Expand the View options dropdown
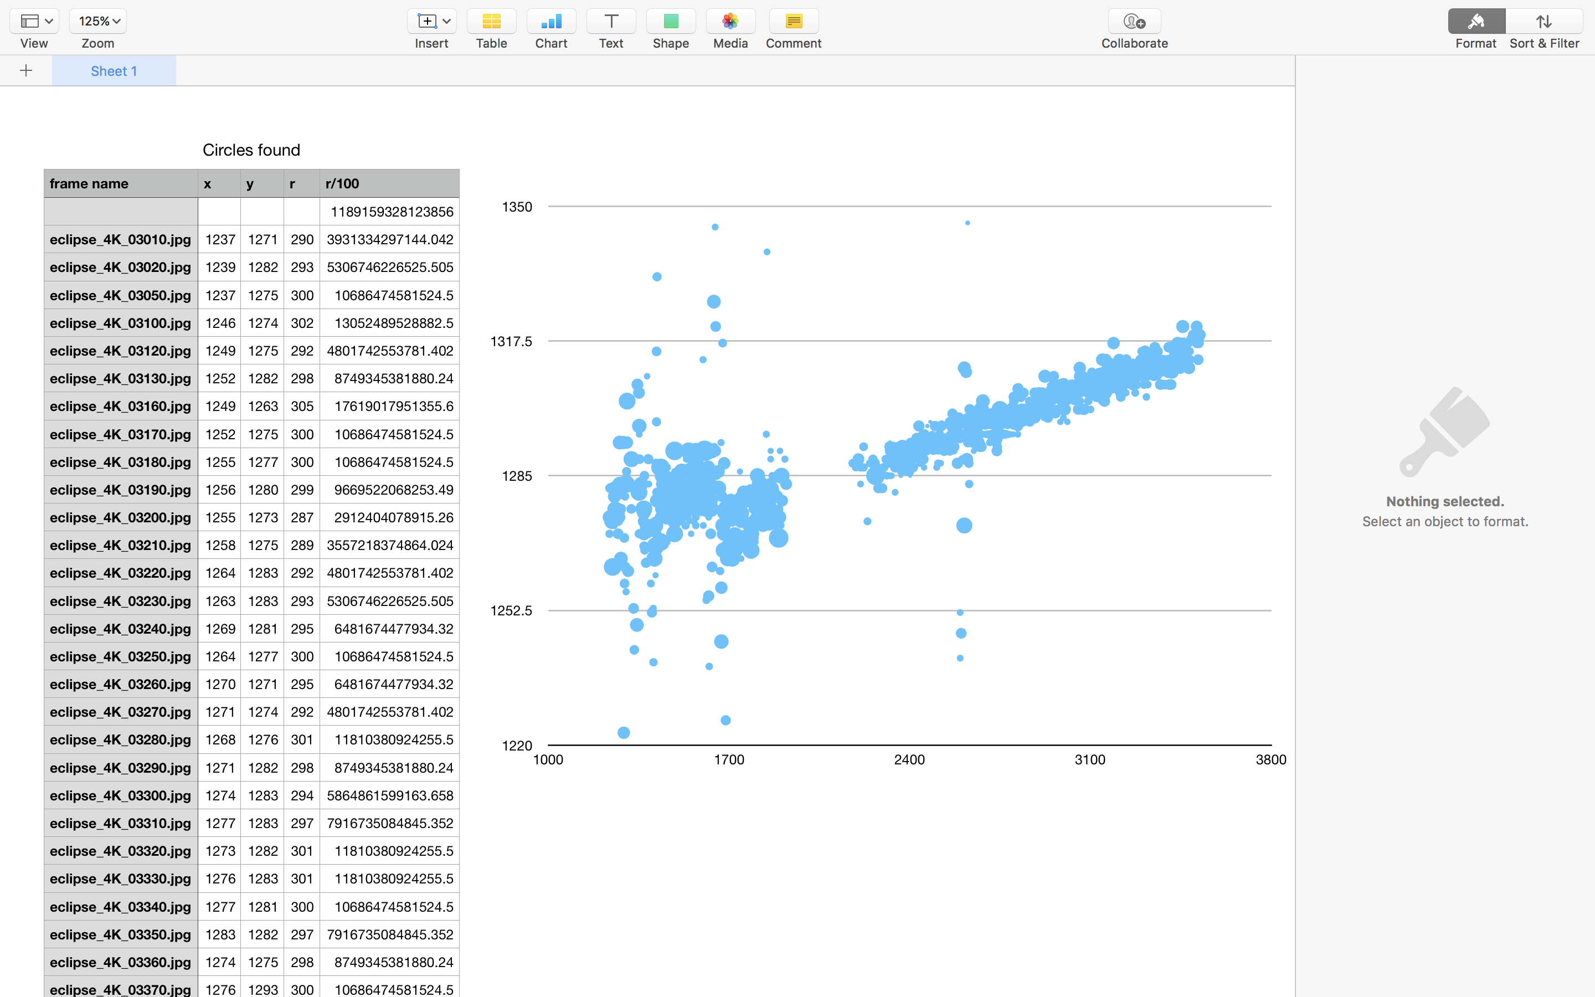This screenshot has width=1595, height=997. (35, 20)
